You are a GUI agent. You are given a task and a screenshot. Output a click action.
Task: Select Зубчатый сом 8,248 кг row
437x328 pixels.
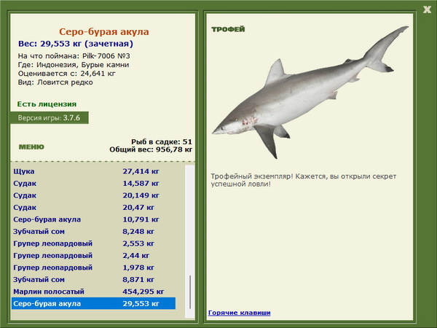tap(94, 232)
